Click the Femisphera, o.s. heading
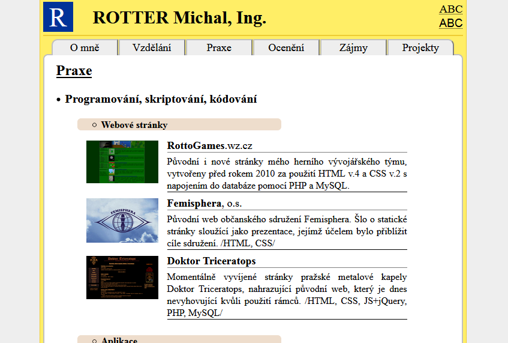This screenshot has height=343, width=508. 204,204
